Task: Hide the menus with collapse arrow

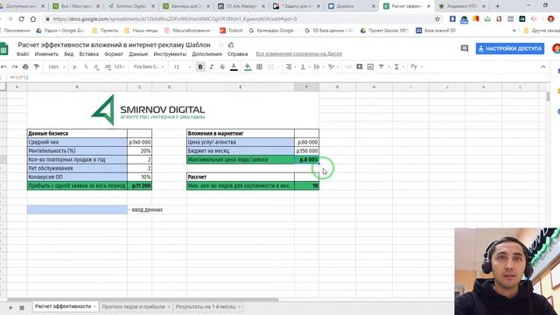Action: pyautogui.click(x=543, y=66)
